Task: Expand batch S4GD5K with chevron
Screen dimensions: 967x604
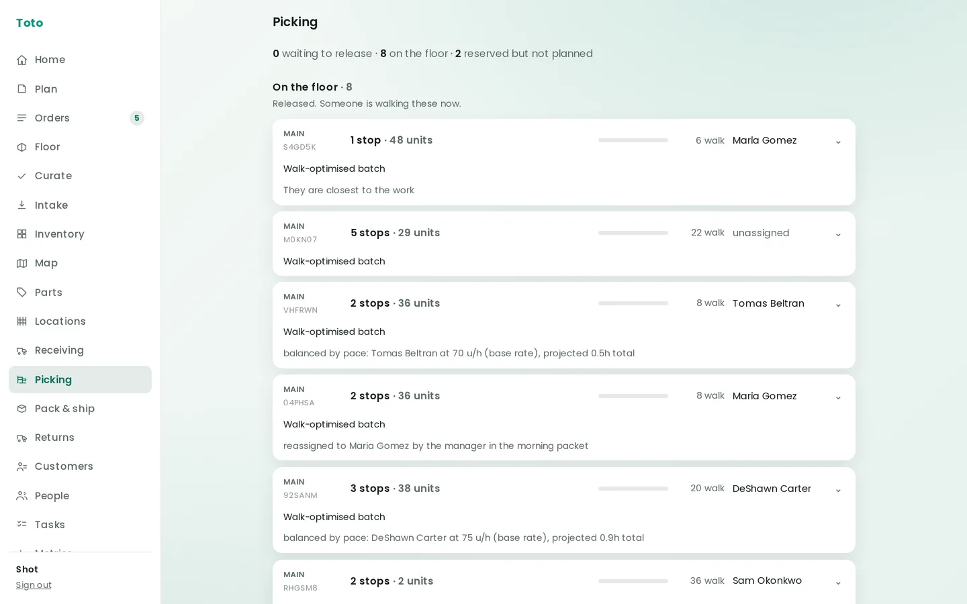Action: point(838,142)
